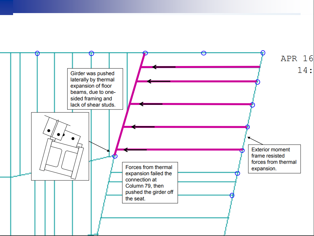Open the girder connection detail inset drawing
314x236 pixels.
coord(60,146)
